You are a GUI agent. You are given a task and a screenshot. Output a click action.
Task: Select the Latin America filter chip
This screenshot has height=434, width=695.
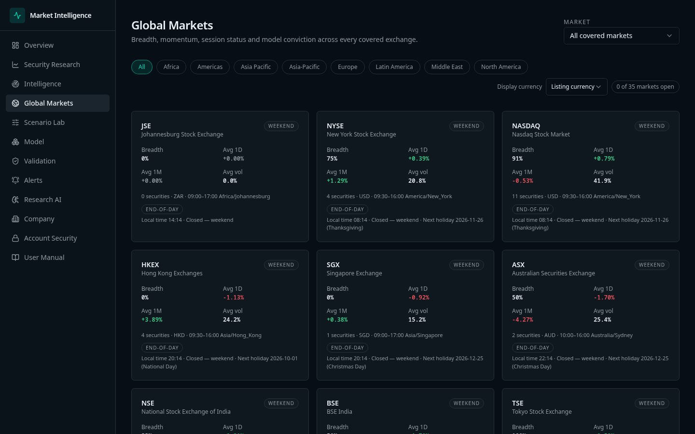point(394,67)
